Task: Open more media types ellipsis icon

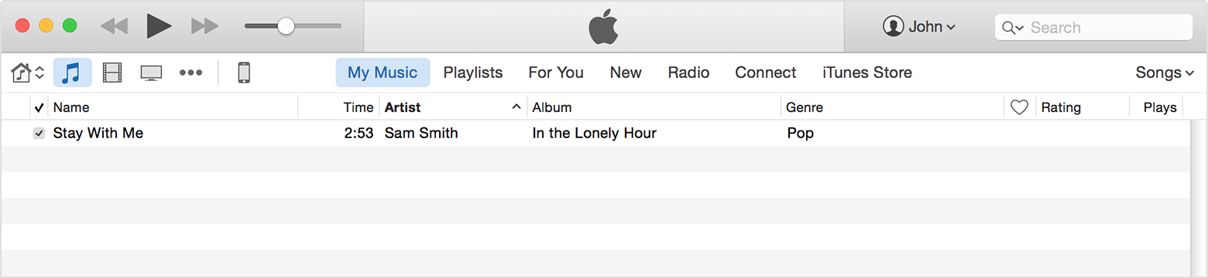Action: (190, 73)
